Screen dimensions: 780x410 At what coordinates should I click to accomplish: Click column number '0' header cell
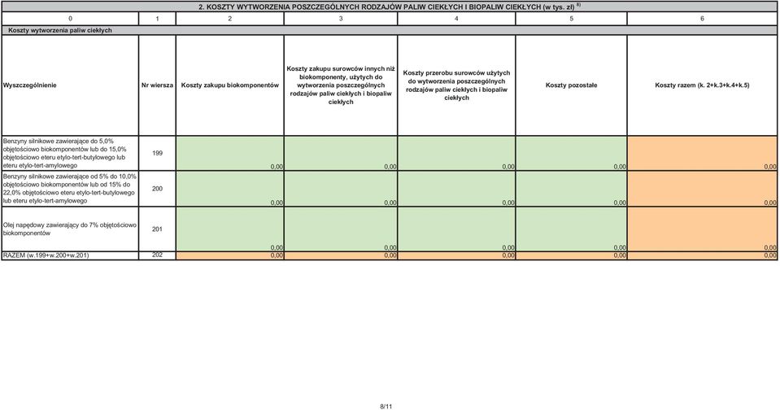70,19
